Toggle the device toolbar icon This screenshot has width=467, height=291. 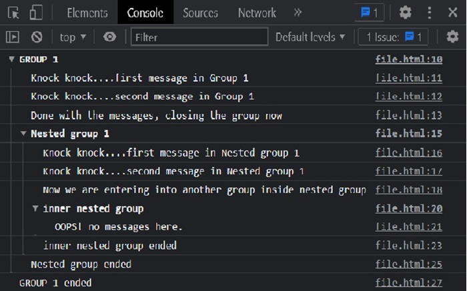point(36,13)
